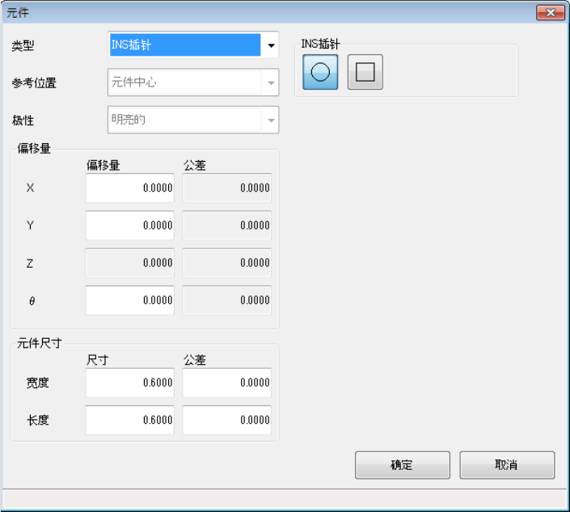Click the 长度 size field

[x=130, y=420]
